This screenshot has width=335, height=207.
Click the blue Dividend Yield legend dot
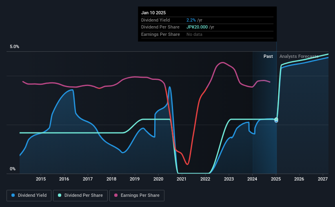(x=13, y=195)
